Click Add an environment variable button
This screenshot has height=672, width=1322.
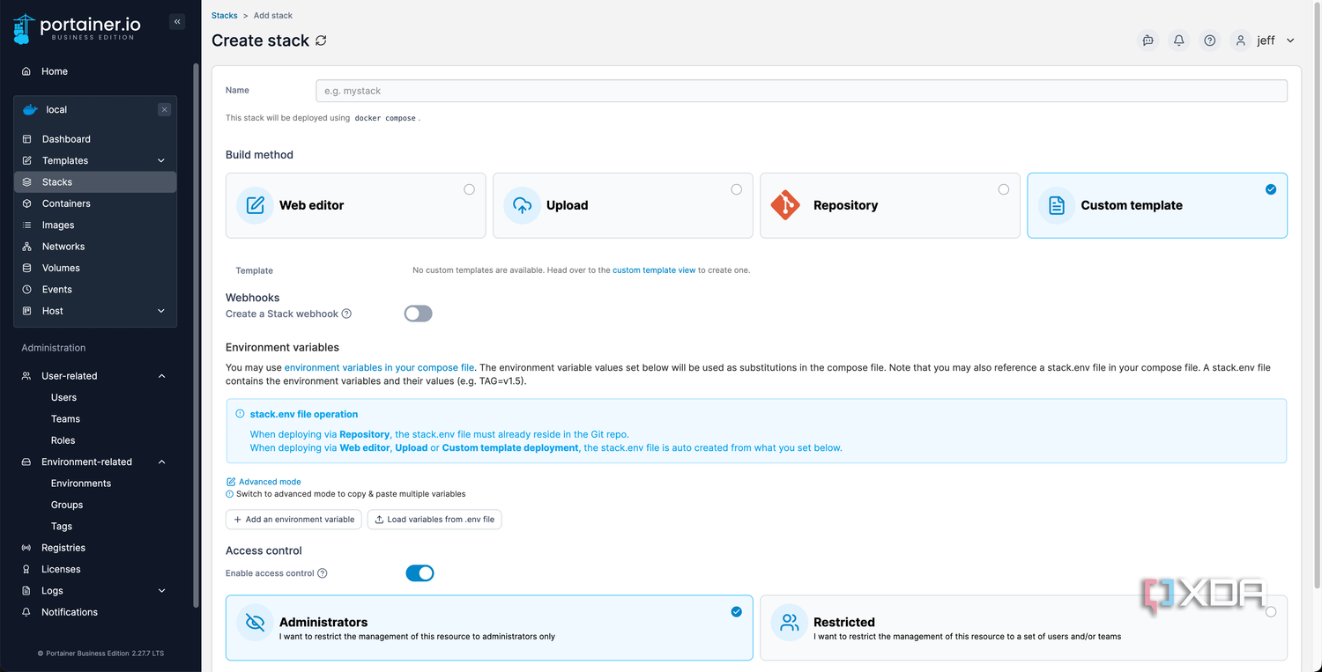293,520
